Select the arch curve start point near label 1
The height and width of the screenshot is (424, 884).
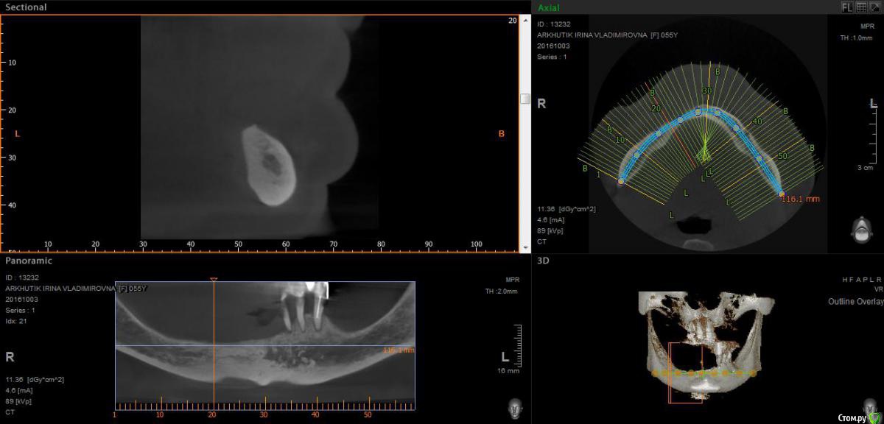[620, 181]
